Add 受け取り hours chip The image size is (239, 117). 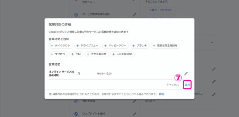pyautogui.click(x=59, y=54)
